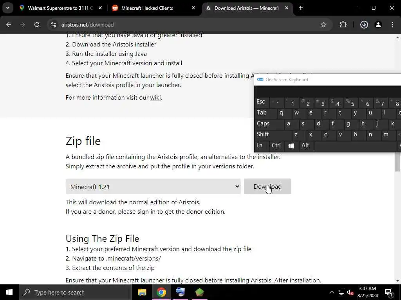401x300 pixels.
Task: Open the Chrome three-dot menu
Action: point(392,25)
